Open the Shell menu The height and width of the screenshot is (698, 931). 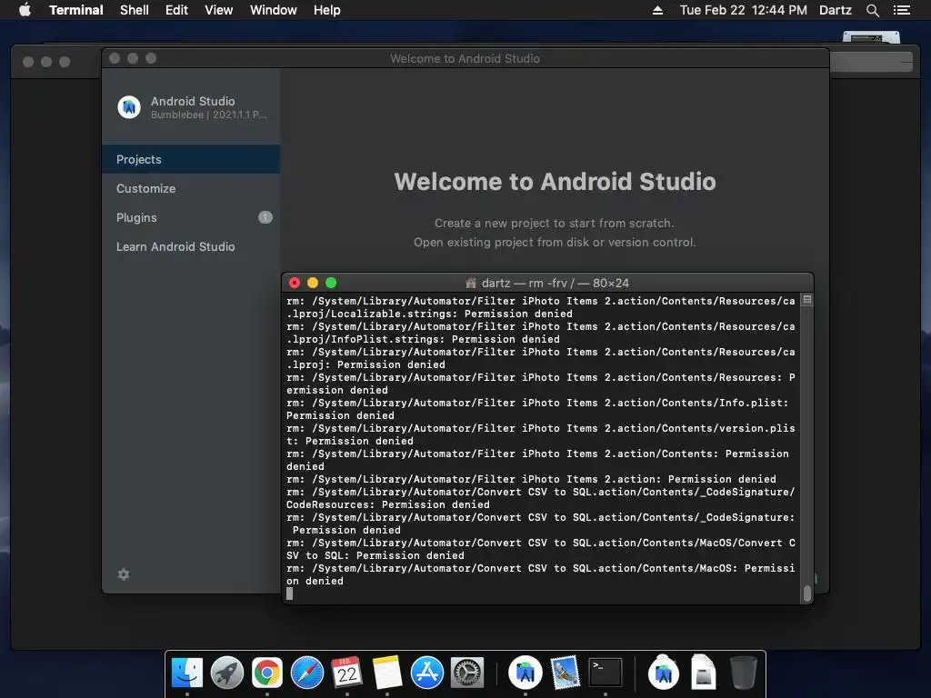135,10
